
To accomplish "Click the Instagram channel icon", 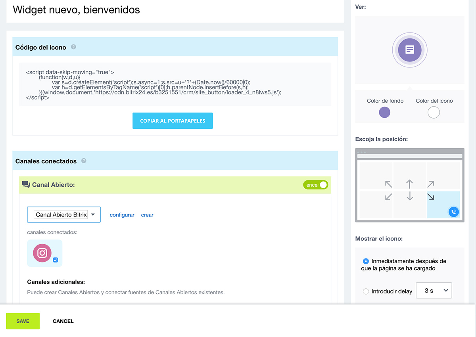I will 42,253.
